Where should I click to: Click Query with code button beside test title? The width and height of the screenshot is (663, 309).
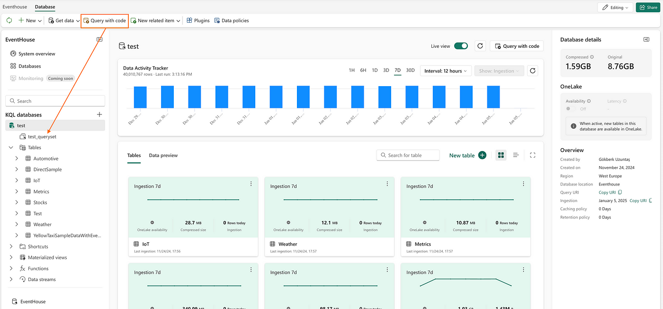tap(517, 46)
